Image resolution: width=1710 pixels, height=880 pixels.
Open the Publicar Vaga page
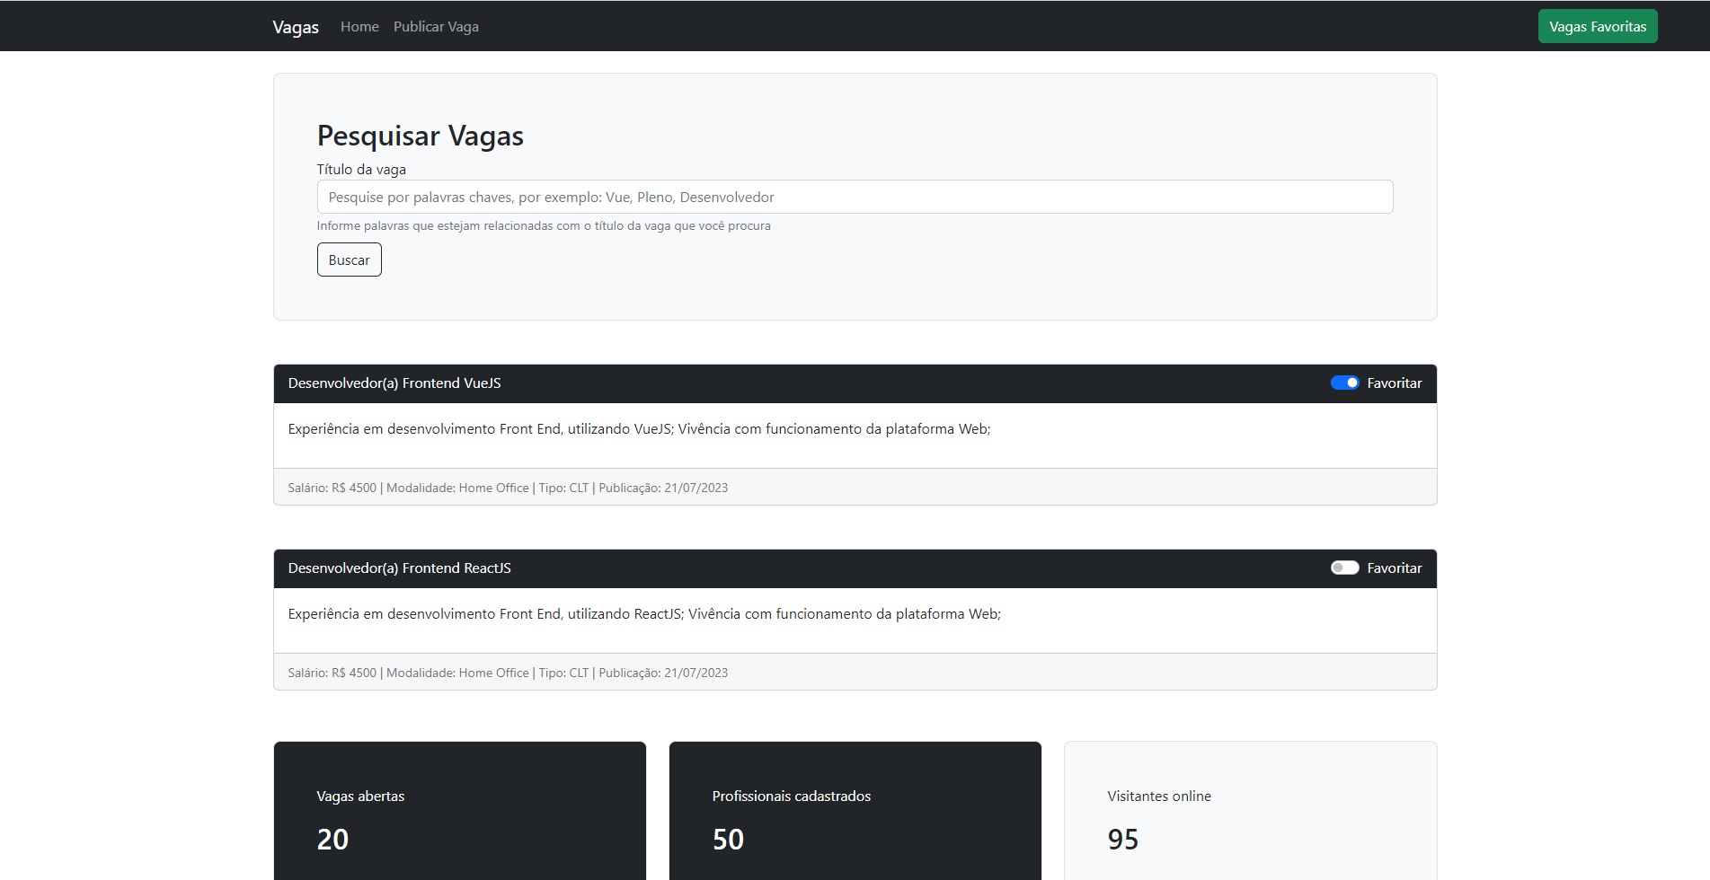click(435, 26)
